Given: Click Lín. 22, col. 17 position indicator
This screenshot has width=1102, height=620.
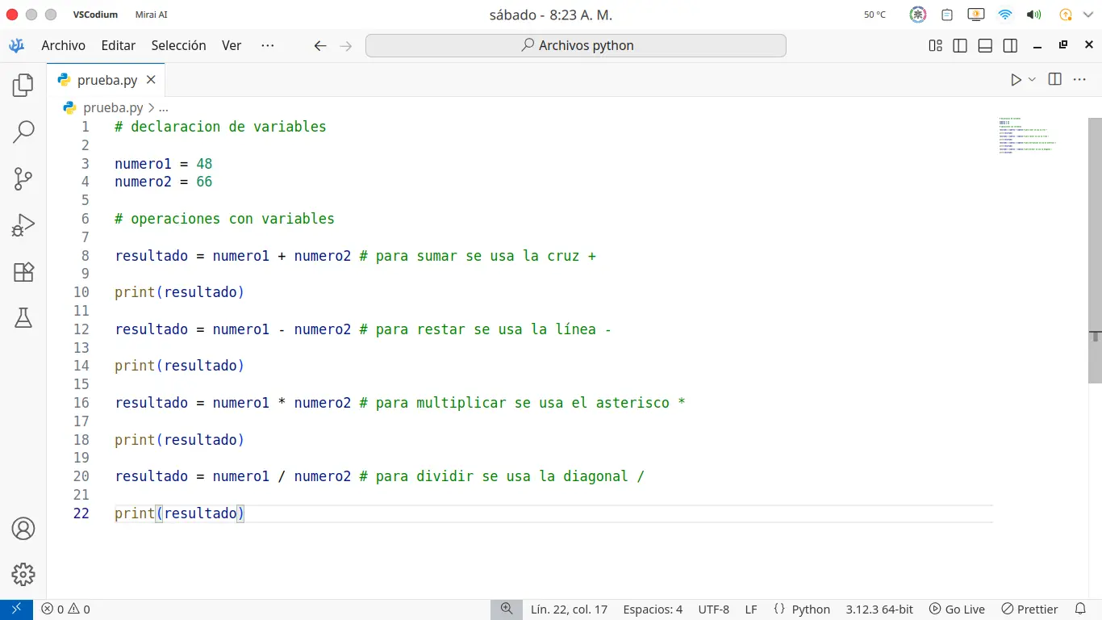Looking at the screenshot, I should (x=569, y=610).
